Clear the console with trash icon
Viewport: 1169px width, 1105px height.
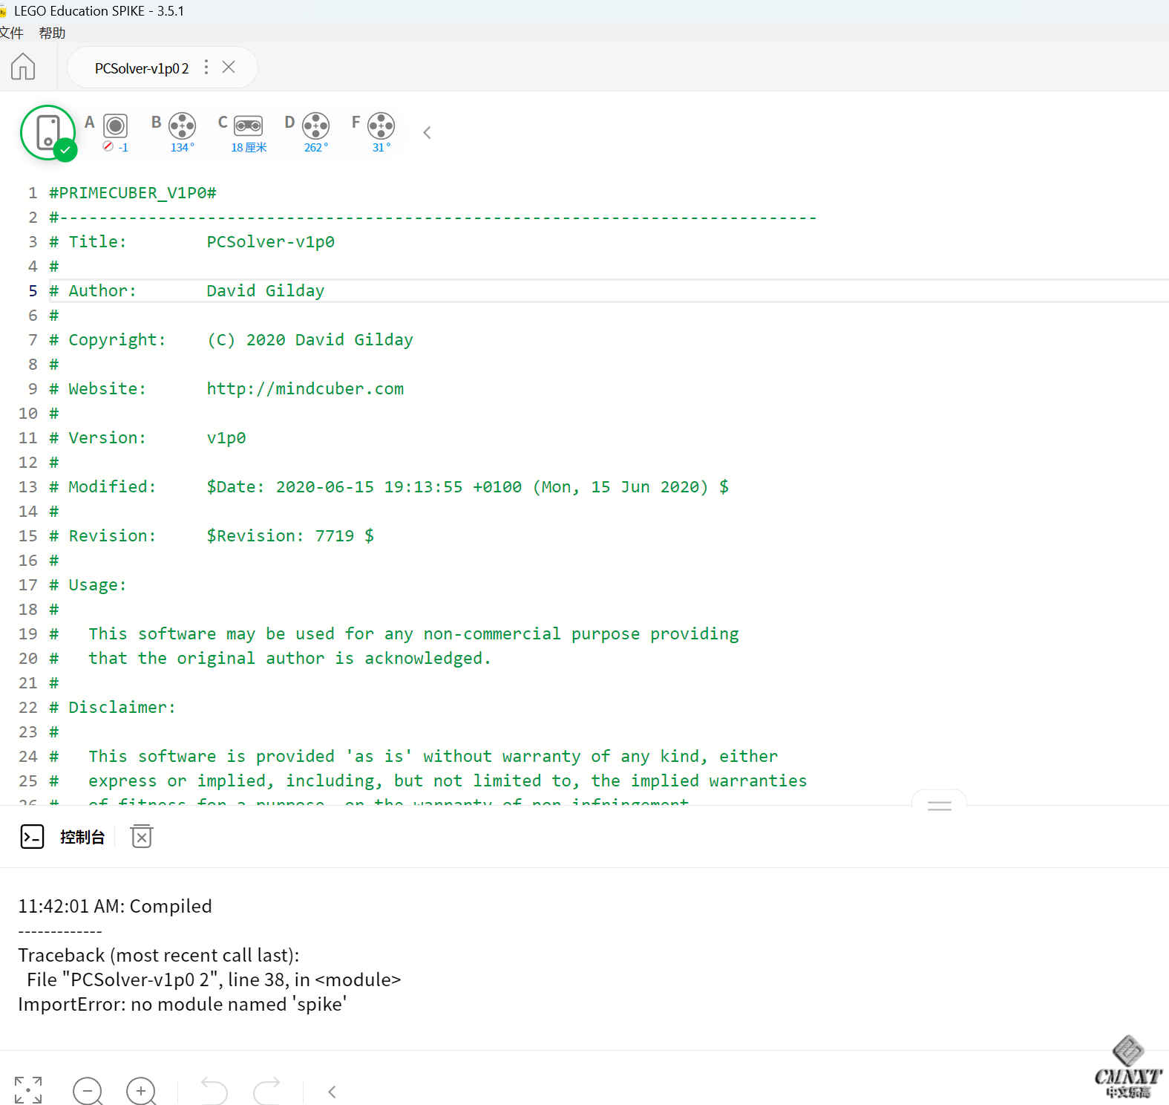(x=142, y=837)
